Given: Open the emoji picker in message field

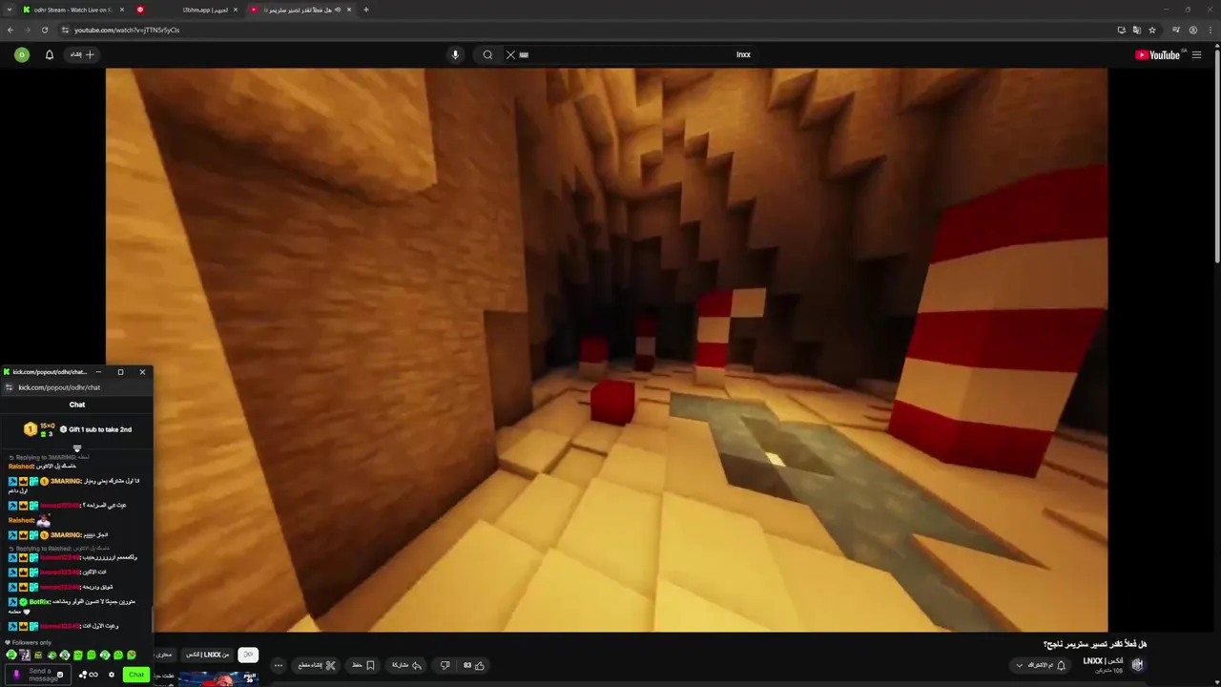Looking at the screenshot, I should click(59, 675).
